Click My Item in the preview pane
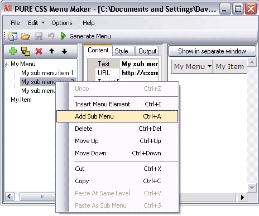 click(230, 66)
